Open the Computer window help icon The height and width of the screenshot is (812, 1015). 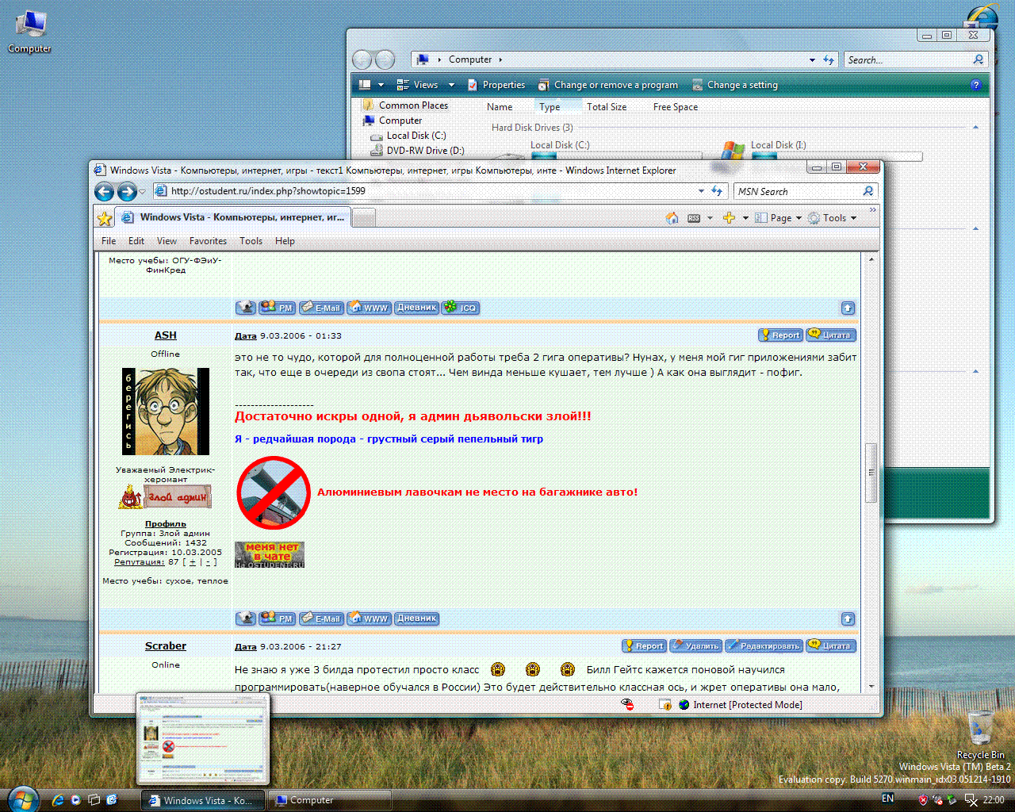click(975, 85)
